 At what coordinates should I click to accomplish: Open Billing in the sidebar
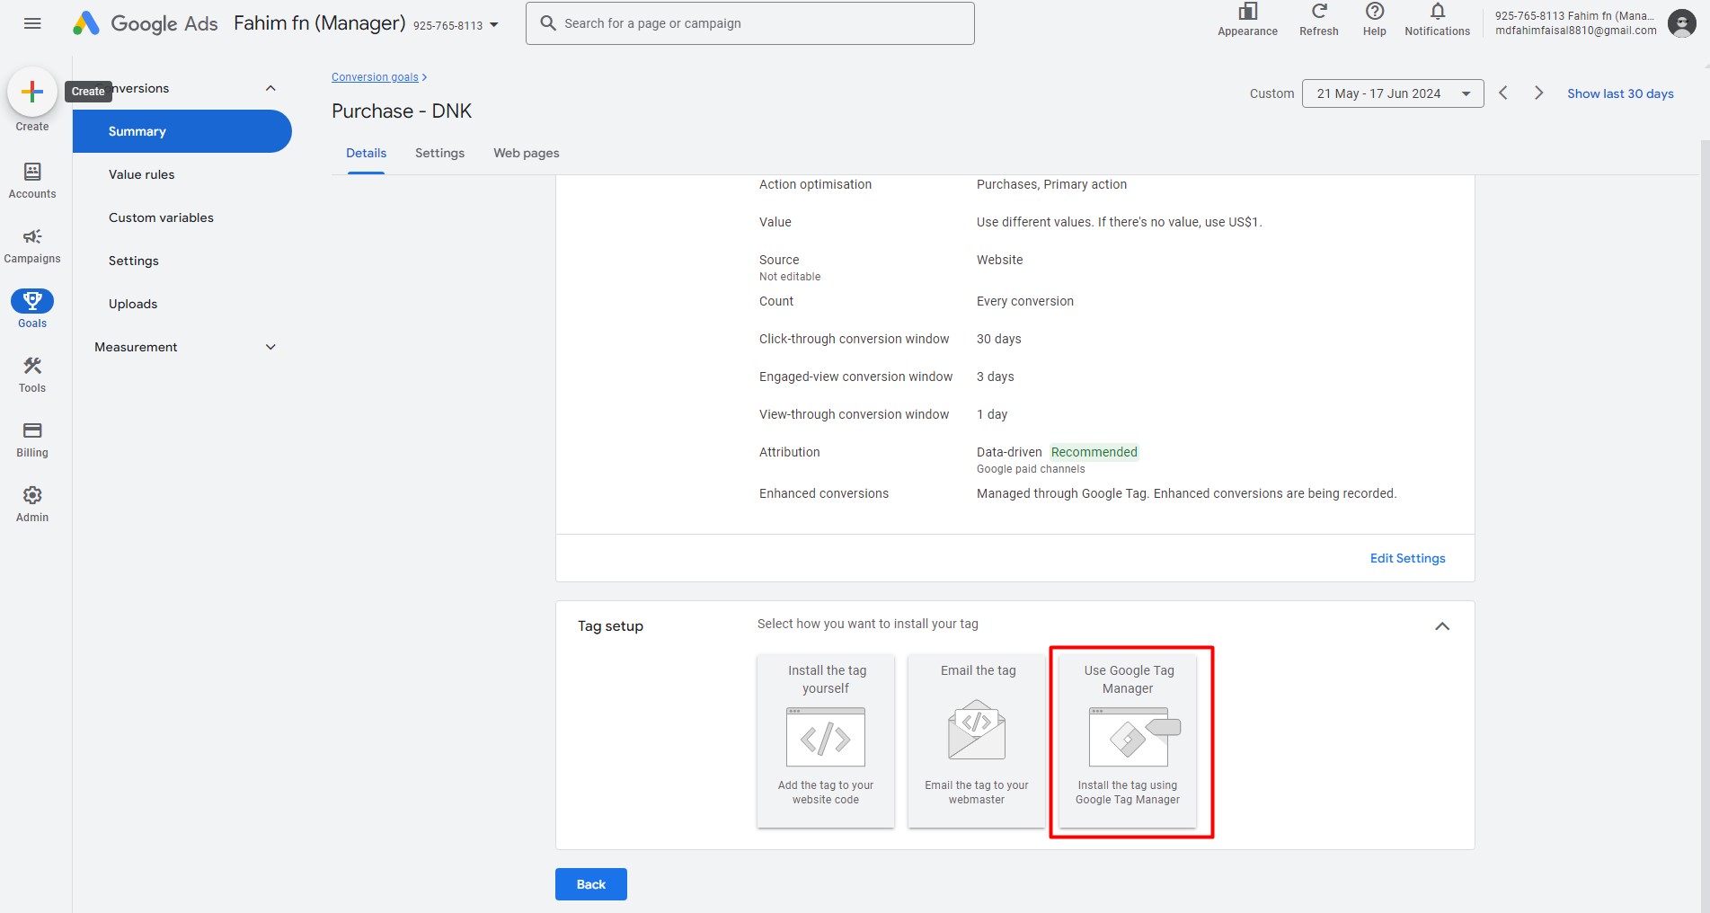(32, 439)
